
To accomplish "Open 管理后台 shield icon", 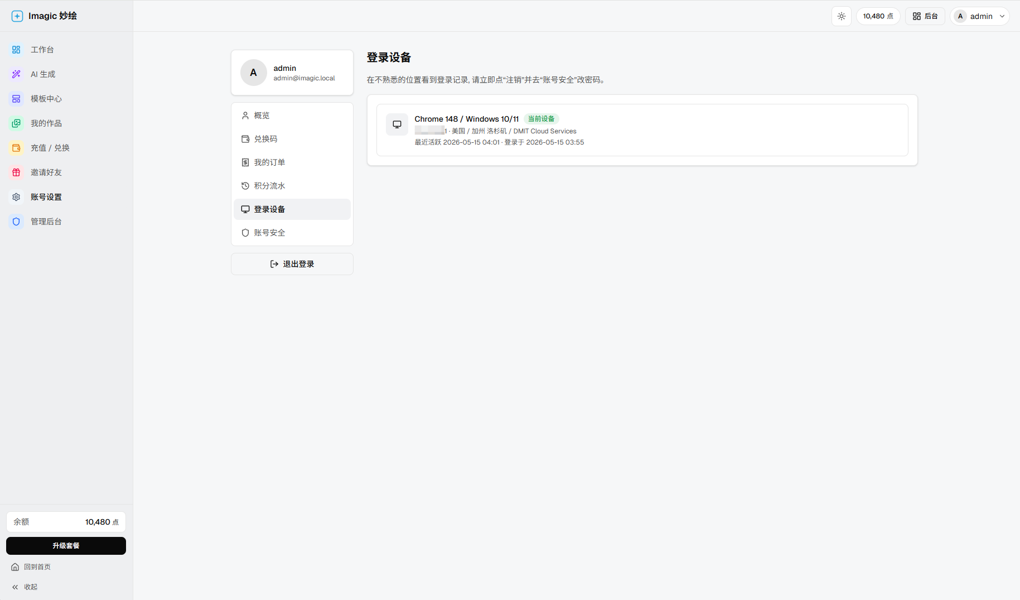I will 16,222.
